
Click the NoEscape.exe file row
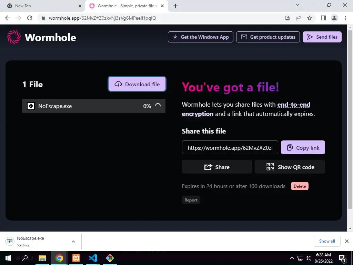tap(94, 106)
